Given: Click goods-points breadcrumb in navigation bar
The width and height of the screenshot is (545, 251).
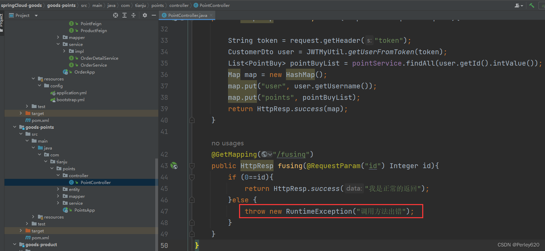Looking at the screenshot, I should tap(61, 5).
